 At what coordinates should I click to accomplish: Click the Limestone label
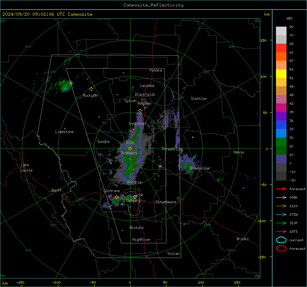tap(64, 132)
